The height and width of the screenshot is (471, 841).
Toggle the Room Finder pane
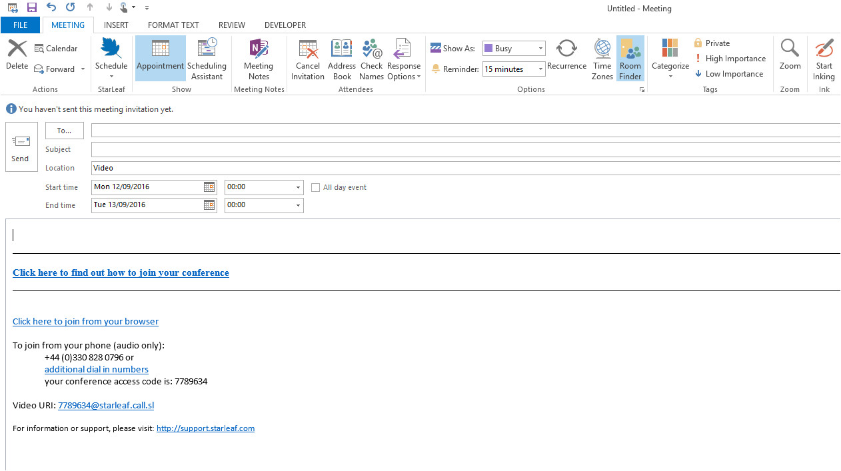(630, 59)
